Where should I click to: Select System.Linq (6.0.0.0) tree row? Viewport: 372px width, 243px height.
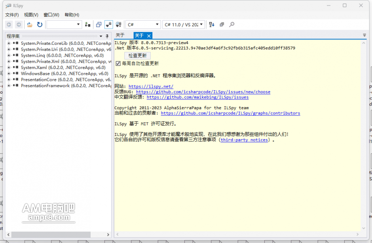coord(62,55)
